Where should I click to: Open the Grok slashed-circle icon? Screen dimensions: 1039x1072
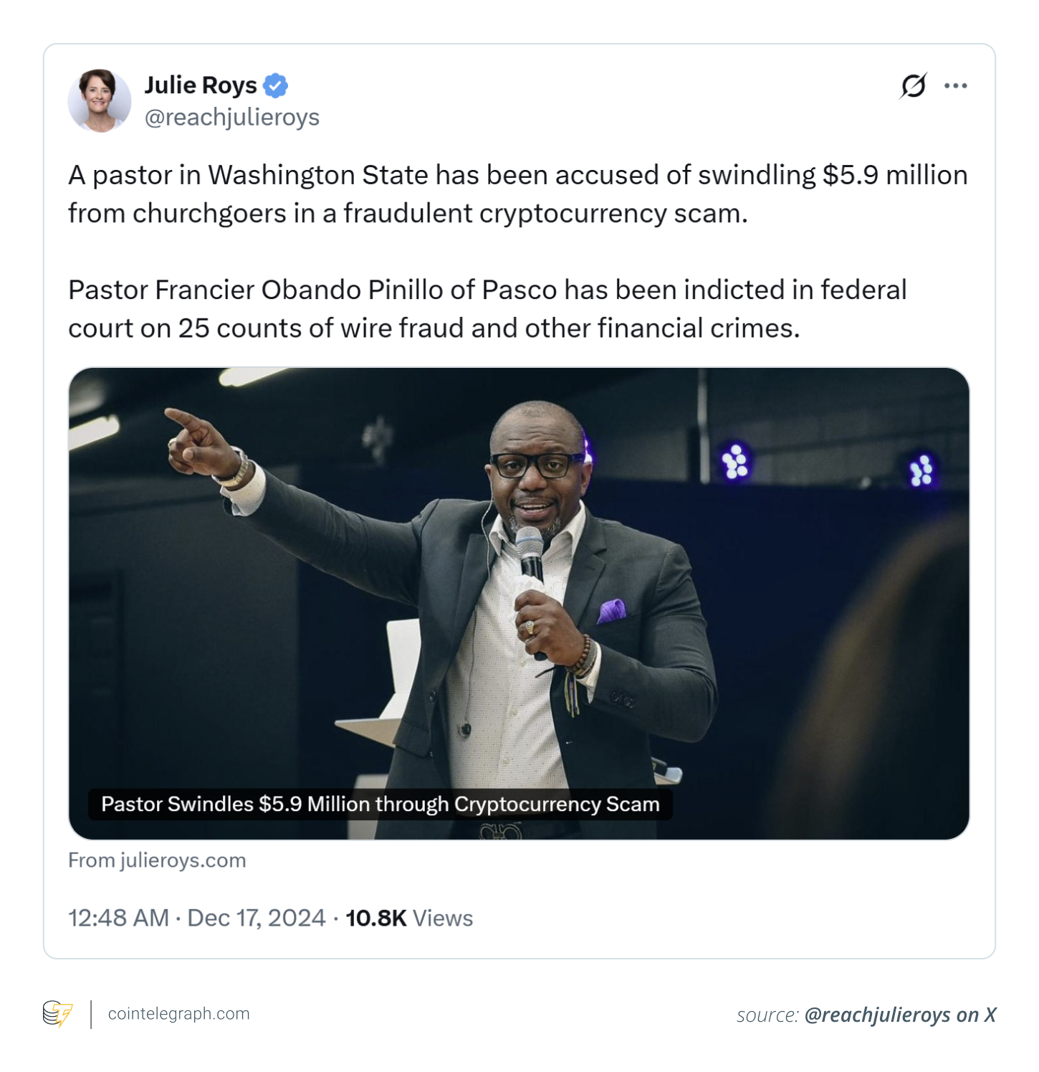click(x=913, y=86)
